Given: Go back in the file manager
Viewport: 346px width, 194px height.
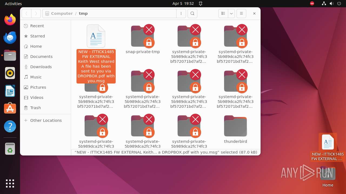Looking at the screenshot, I should [26, 13].
